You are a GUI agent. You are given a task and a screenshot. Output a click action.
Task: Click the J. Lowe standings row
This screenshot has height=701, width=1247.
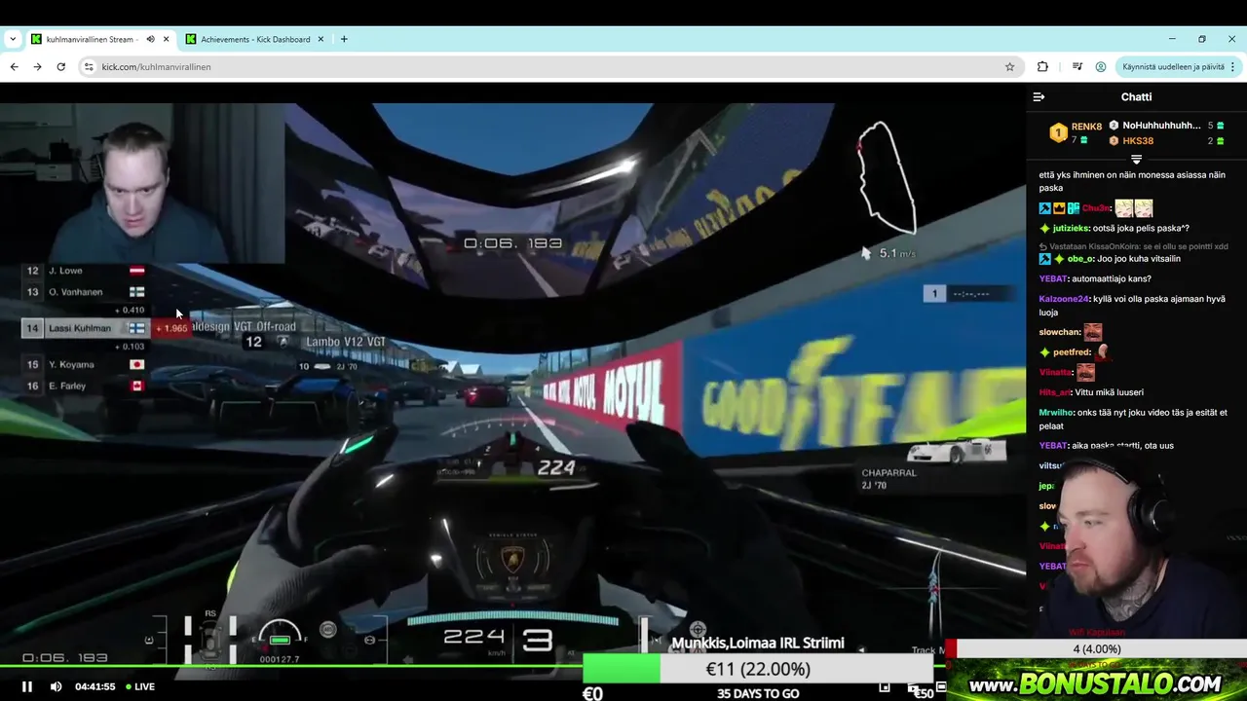[x=87, y=271]
